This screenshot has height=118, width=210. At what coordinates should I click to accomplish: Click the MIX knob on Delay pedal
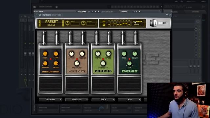coord(129,63)
